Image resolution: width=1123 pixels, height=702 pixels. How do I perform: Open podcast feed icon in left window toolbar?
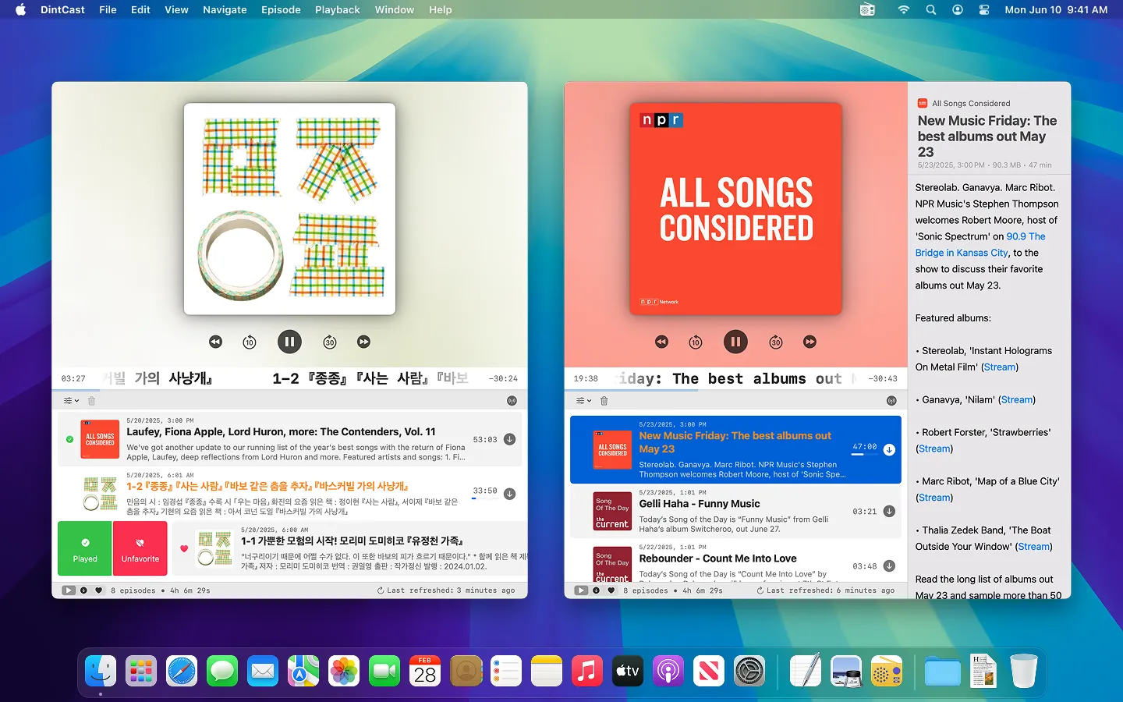click(x=512, y=401)
